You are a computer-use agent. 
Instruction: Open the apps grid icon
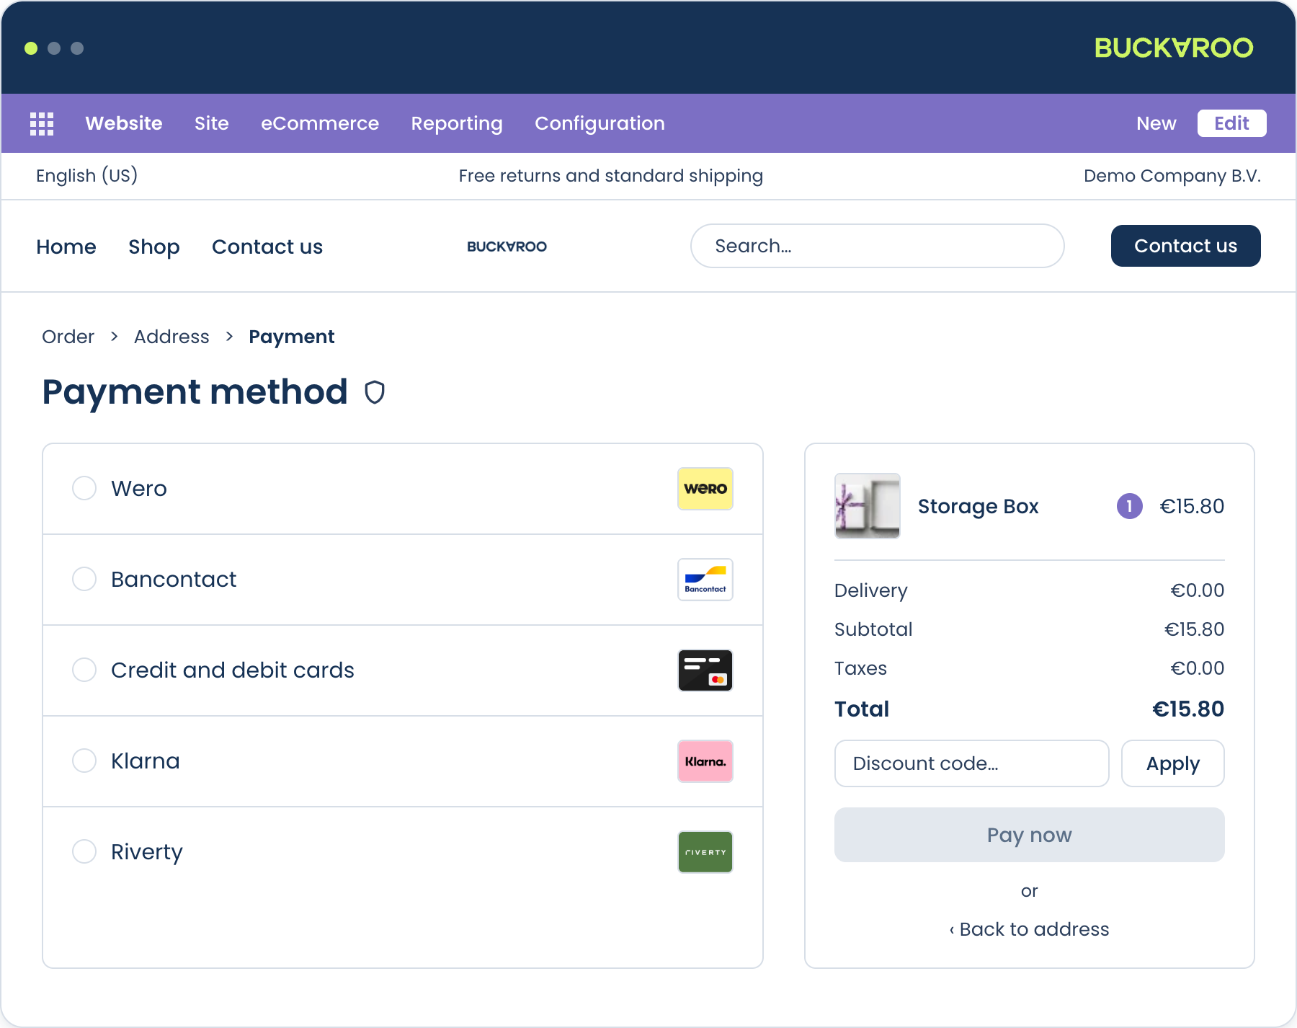(x=42, y=123)
